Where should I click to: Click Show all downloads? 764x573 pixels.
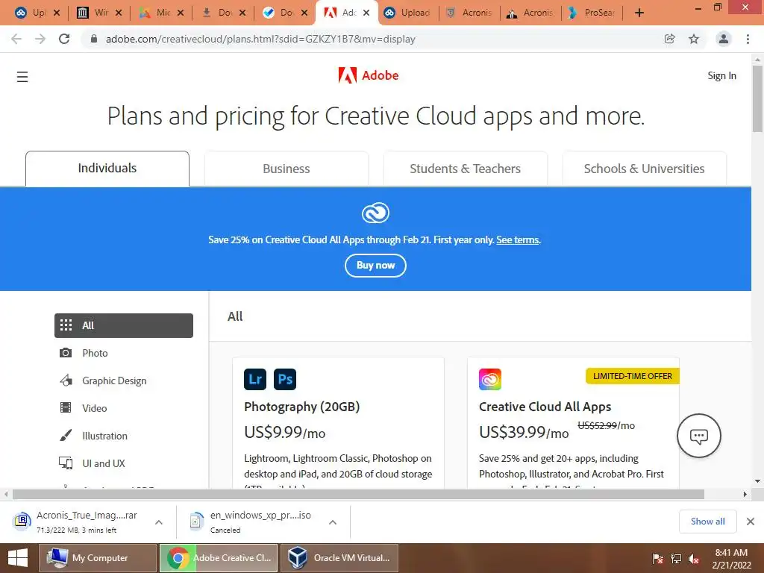(x=707, y=522)
